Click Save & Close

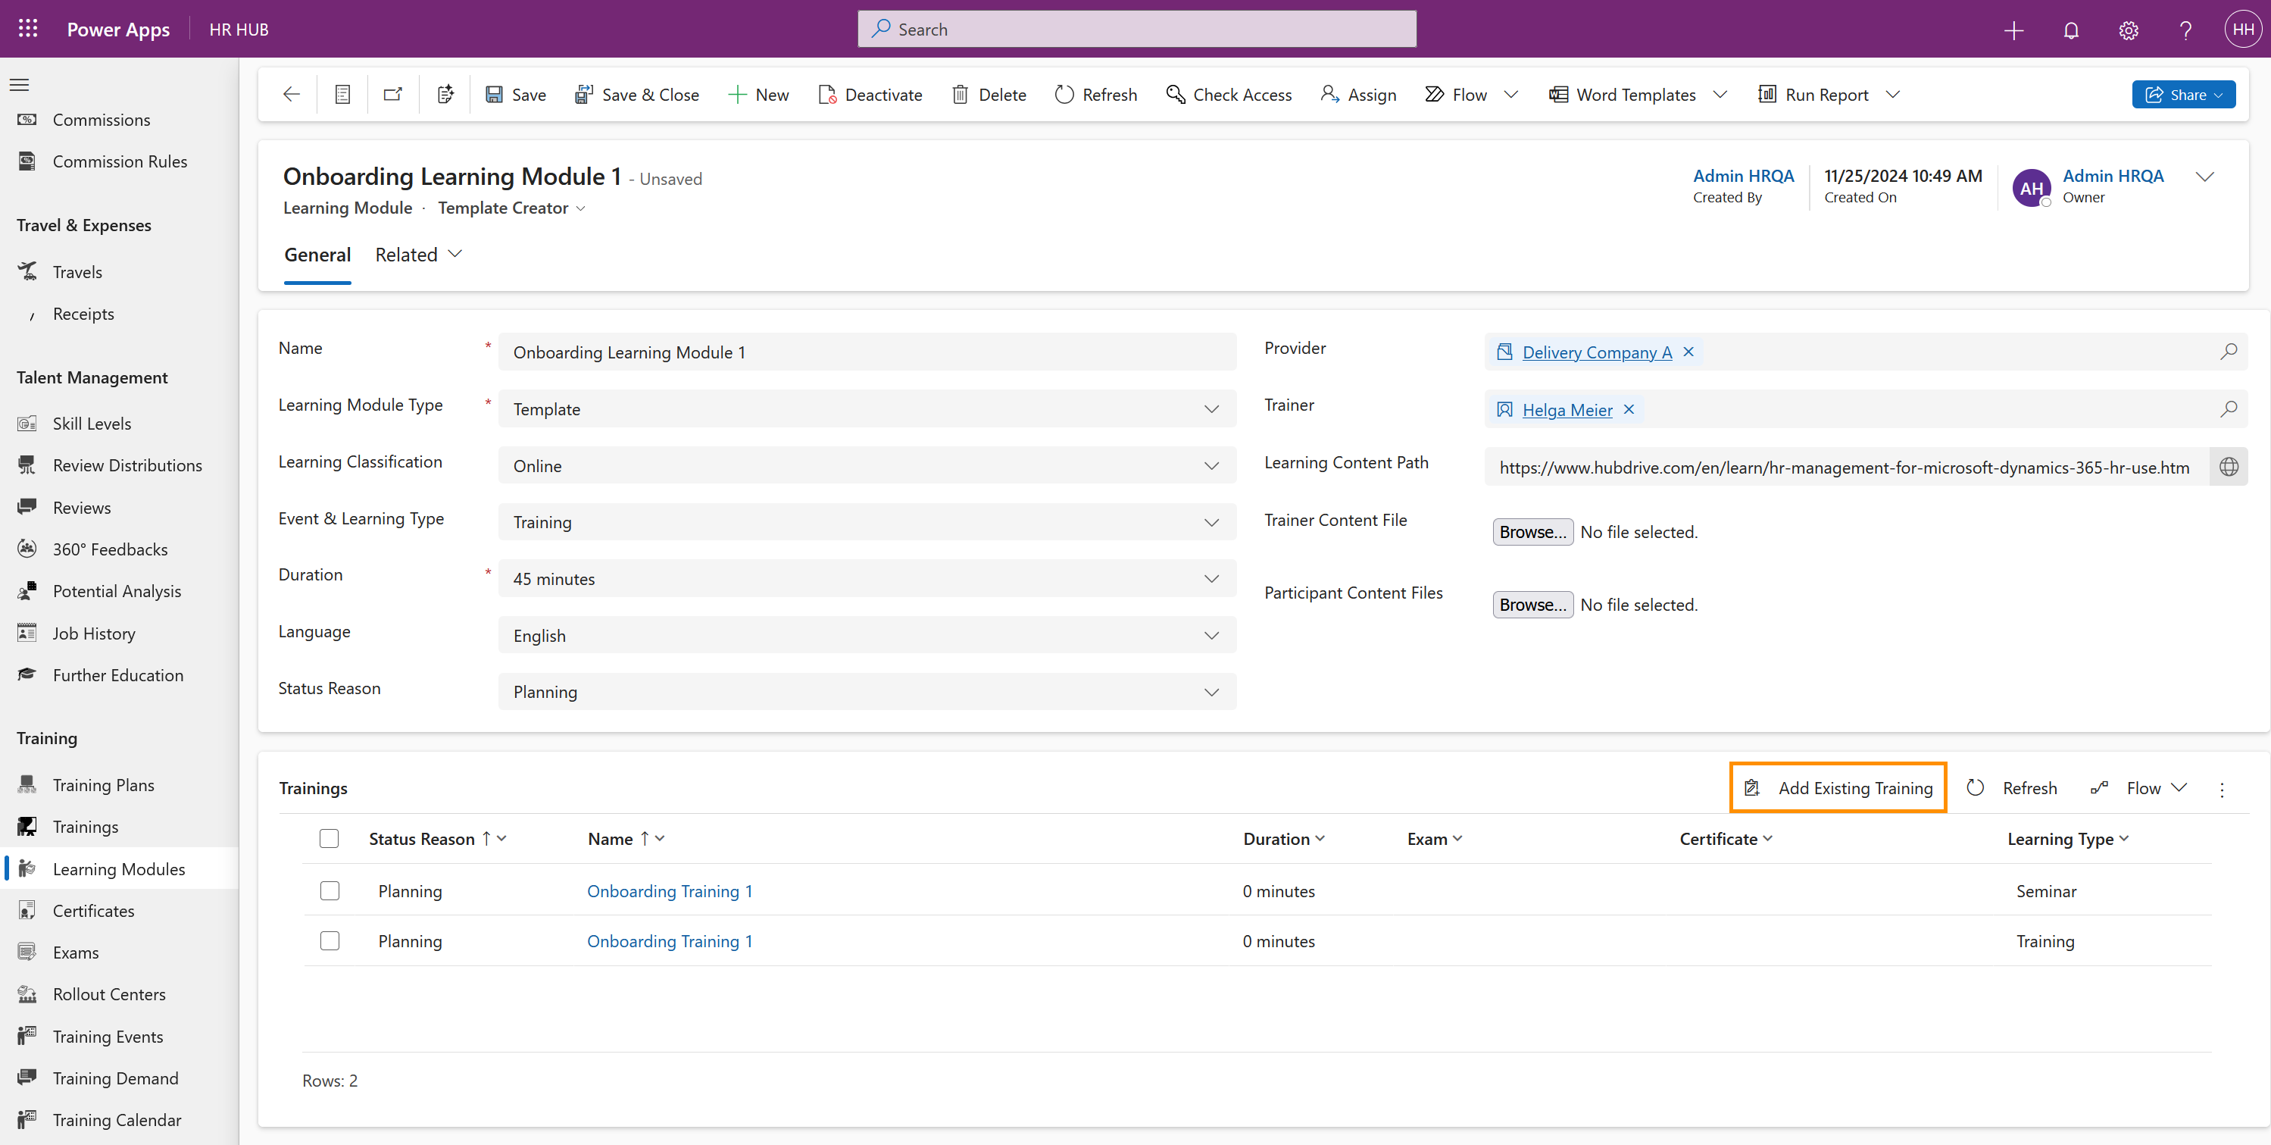(636, 95)
